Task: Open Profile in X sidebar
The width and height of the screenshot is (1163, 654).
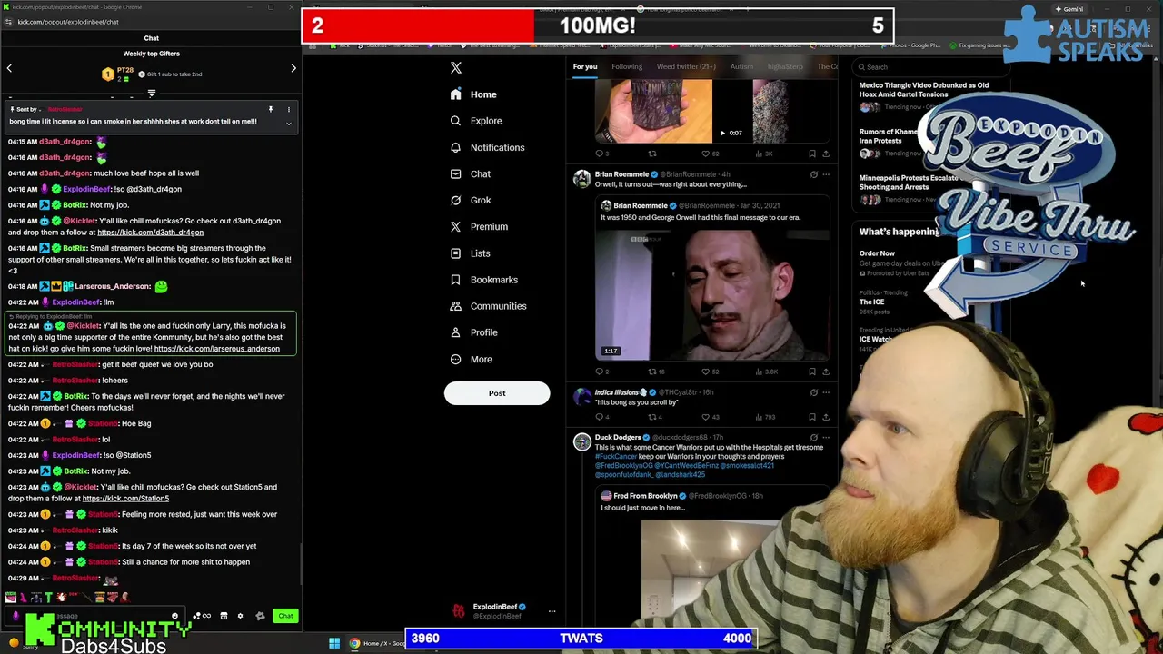Action: coord(473,332)
